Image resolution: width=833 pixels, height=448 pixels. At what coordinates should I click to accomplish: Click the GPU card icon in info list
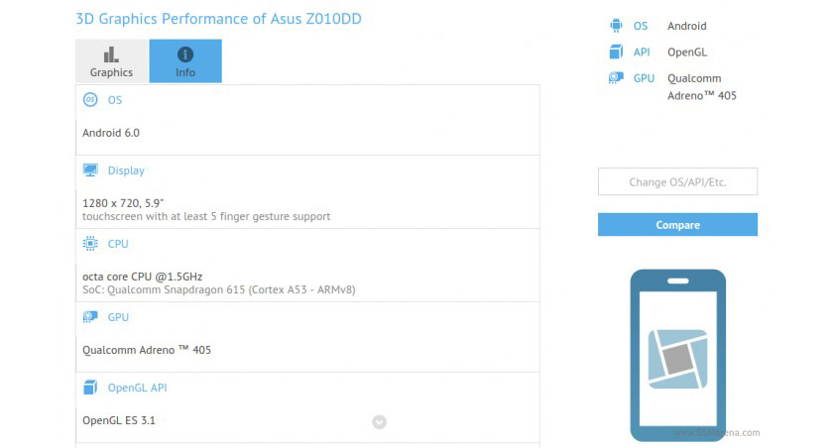90,317
